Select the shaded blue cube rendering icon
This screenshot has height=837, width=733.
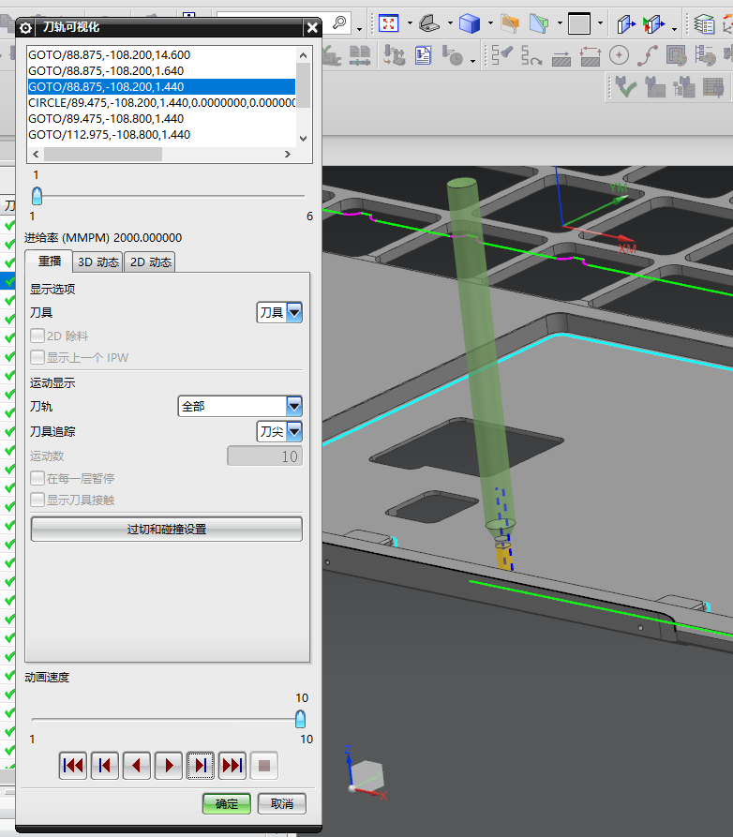pyautogui.click(x=470, y=23)
